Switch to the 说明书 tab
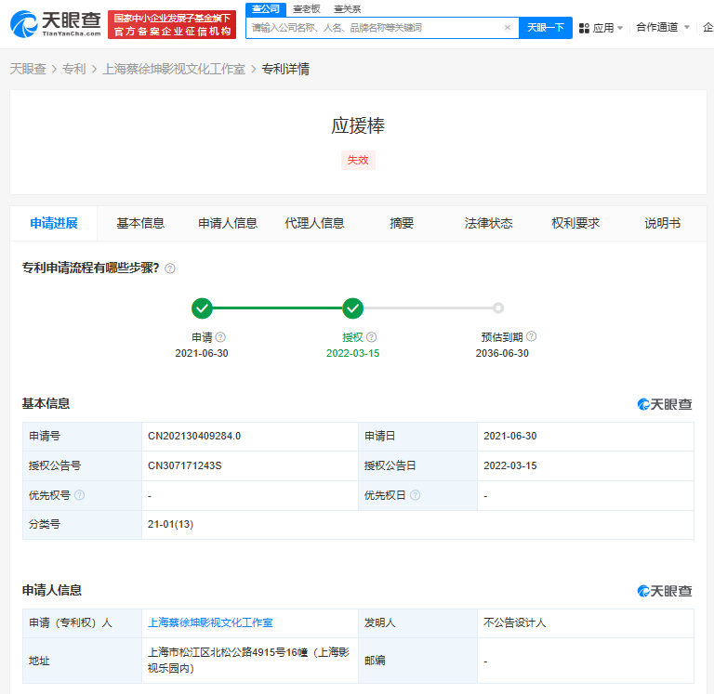This screenshot has width=714, height=694. click(x=662, y=224)
